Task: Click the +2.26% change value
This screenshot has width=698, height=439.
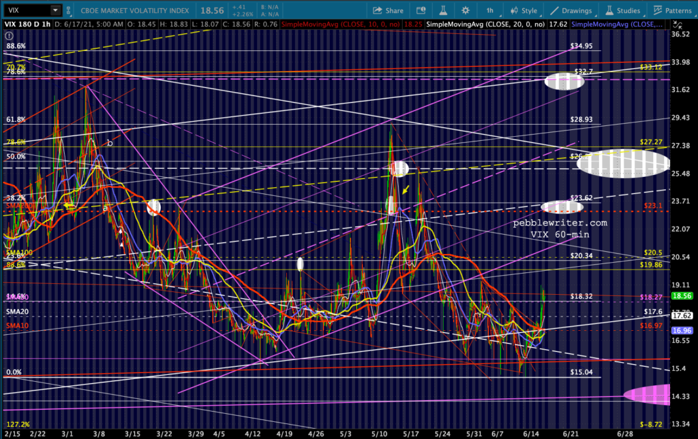Action: coord(242,14)
